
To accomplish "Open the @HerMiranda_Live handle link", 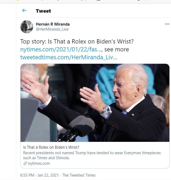I will tap(52, 29).
